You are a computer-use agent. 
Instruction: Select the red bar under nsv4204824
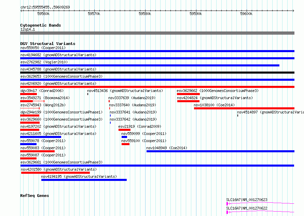(x=188, y=101)
